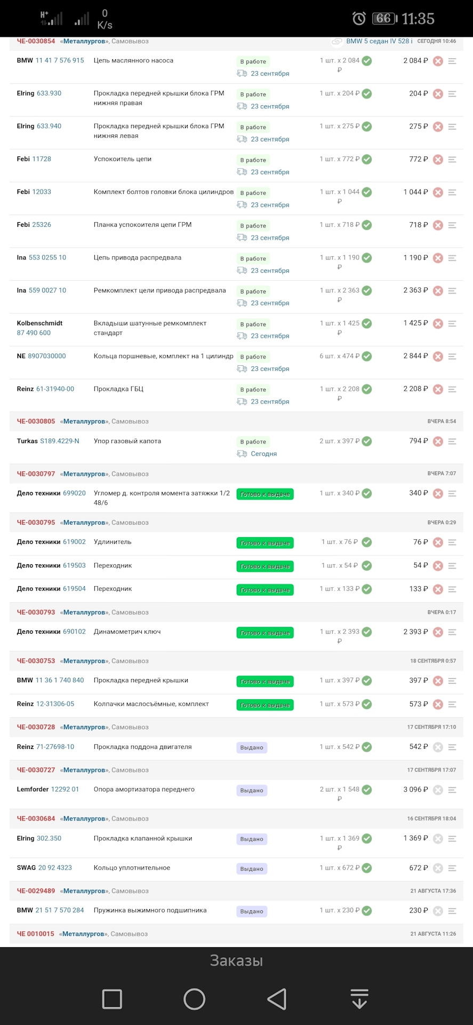Cancel the Turkas gas strut order item
Viewport: 473px width, 1025px height.
438,441
